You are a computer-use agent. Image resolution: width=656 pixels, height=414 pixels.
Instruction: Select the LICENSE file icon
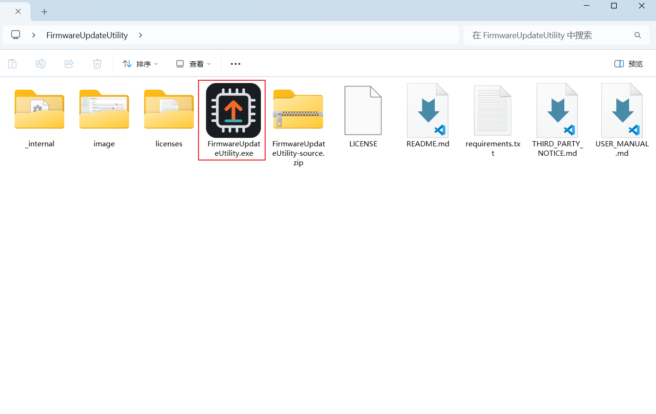click(363, 110)
